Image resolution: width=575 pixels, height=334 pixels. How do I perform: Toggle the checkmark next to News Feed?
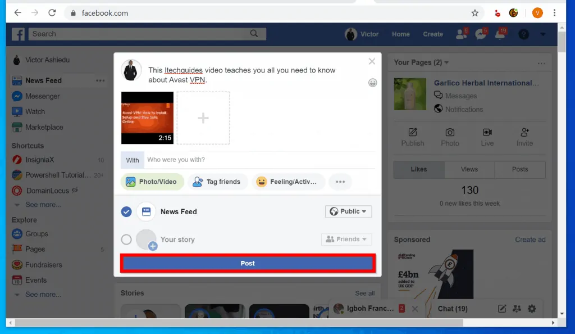click(x=126, y=211)
